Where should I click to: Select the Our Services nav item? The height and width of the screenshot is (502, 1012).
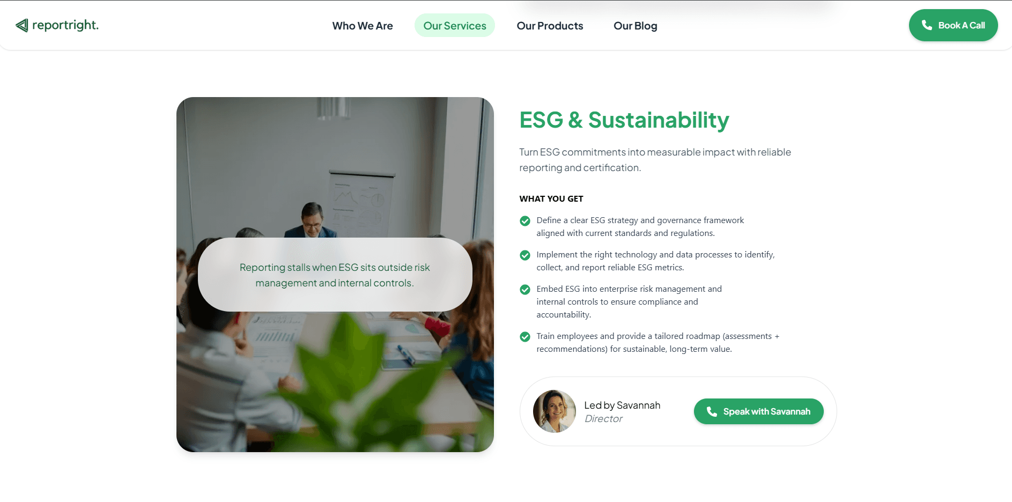[455, 26]
